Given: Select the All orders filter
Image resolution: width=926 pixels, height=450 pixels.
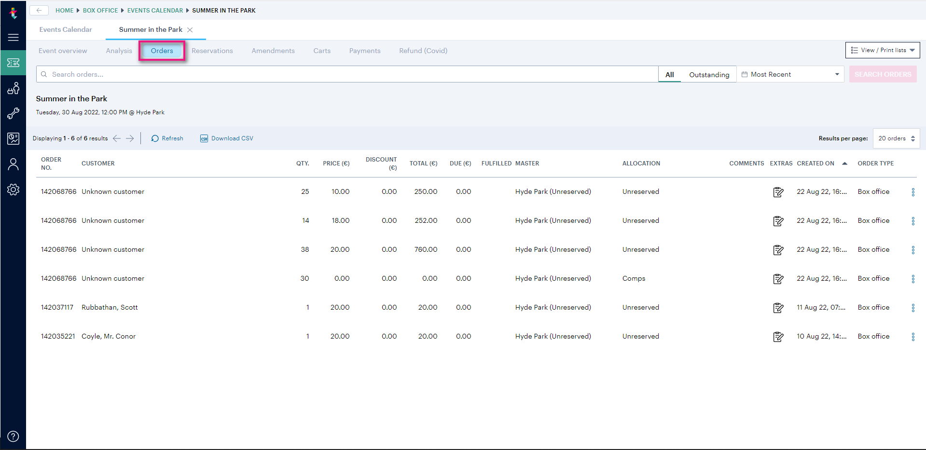Looking at the screenshot, I should 669,74.
